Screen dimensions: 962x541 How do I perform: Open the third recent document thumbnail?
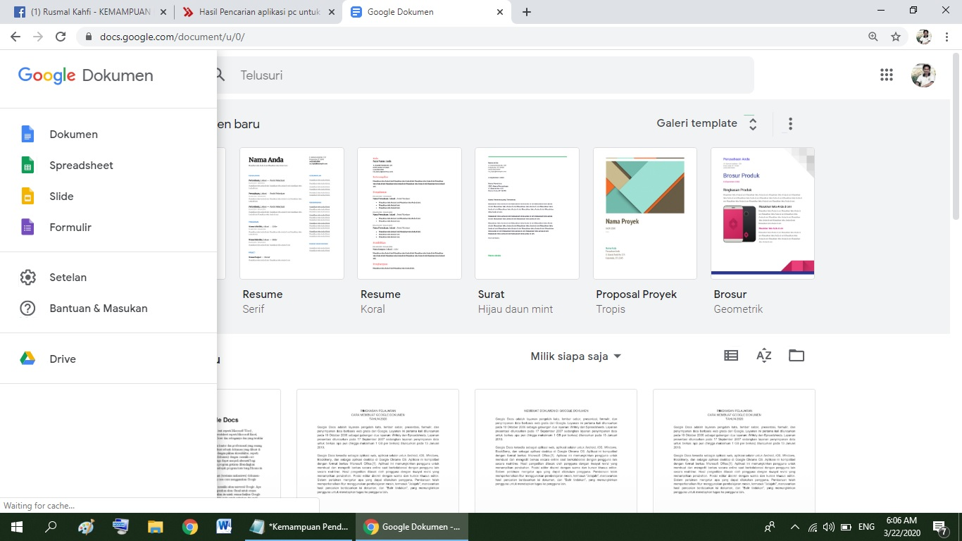[x=556, y=451]
